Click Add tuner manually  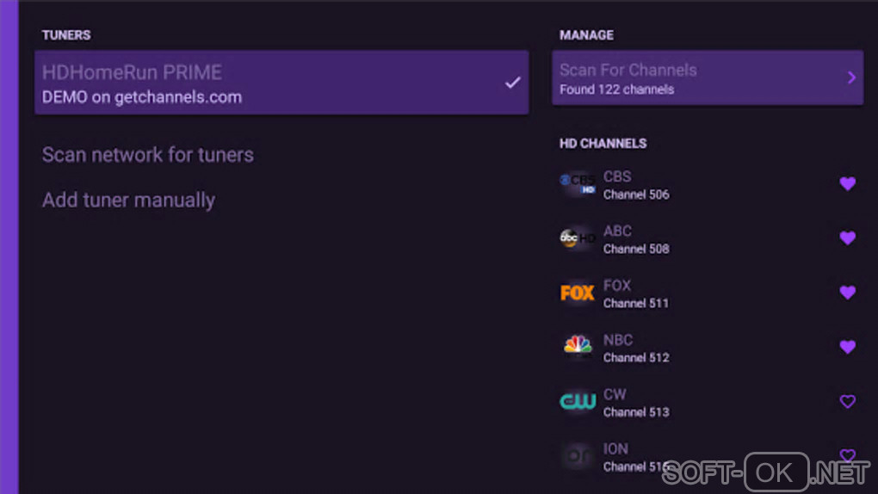(128, 201)
